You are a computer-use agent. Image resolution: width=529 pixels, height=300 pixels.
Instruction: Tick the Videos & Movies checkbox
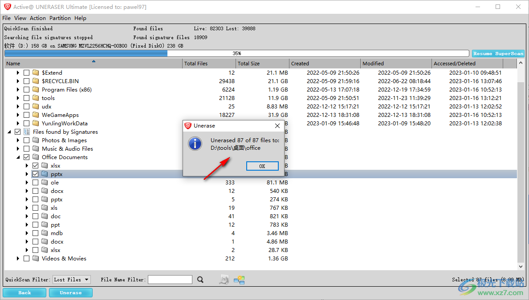(26, 258)
